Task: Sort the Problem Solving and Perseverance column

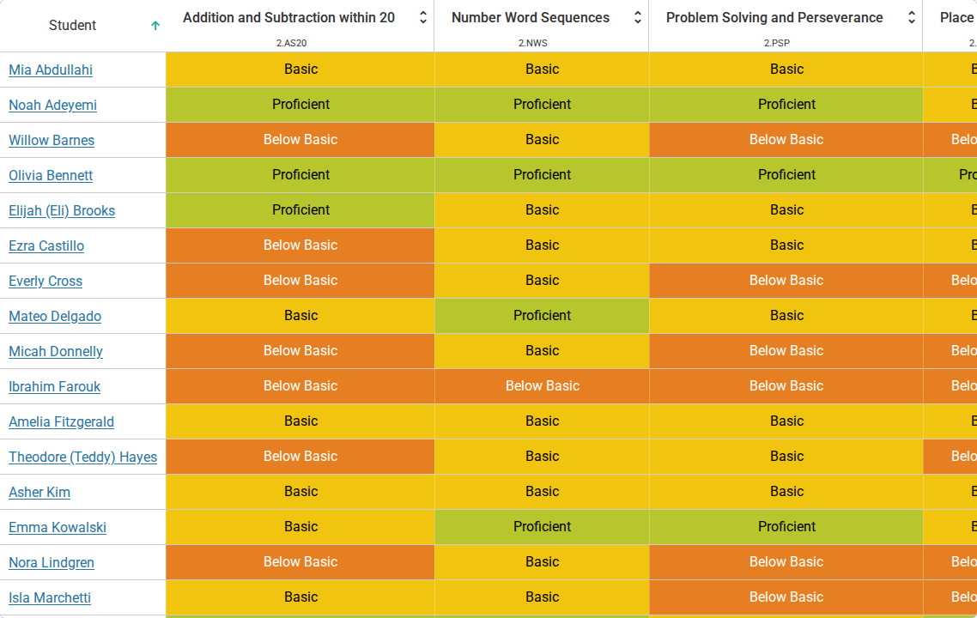Action: [912, 17]
